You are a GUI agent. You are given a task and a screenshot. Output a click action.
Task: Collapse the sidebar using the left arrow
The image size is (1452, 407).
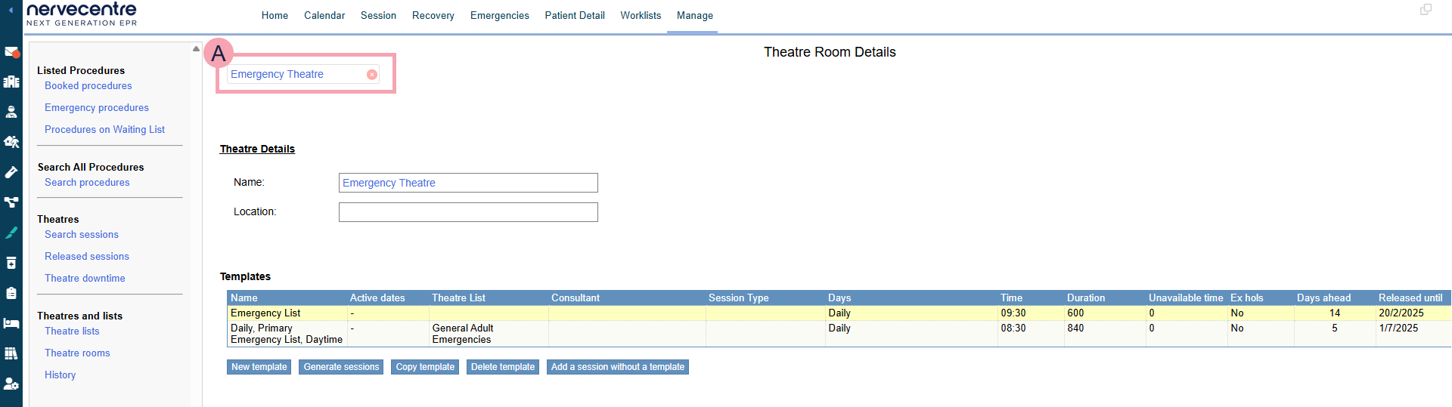click(11, 10)
